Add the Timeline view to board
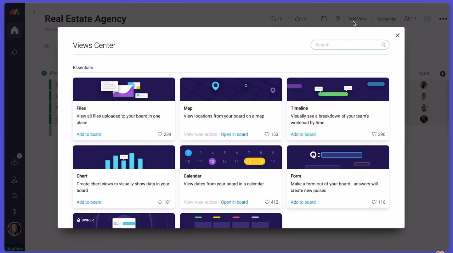The height and width of the screenshot is (253, 453). point(303,134)
